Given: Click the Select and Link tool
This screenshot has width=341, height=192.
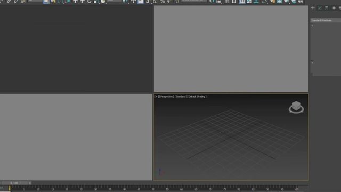Looking at the screenshot, I should (9, 1).
